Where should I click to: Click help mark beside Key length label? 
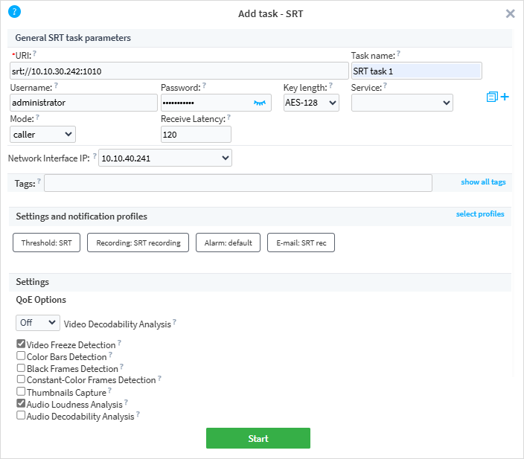[x=330, y=86]
